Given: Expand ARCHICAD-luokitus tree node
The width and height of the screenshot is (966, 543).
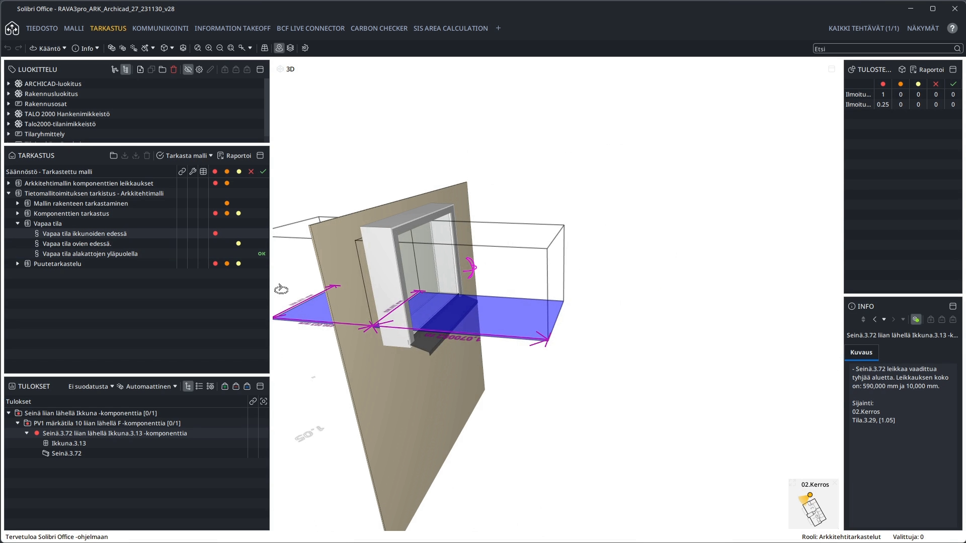Looking at the screenshot, I should tap(9, 83).
